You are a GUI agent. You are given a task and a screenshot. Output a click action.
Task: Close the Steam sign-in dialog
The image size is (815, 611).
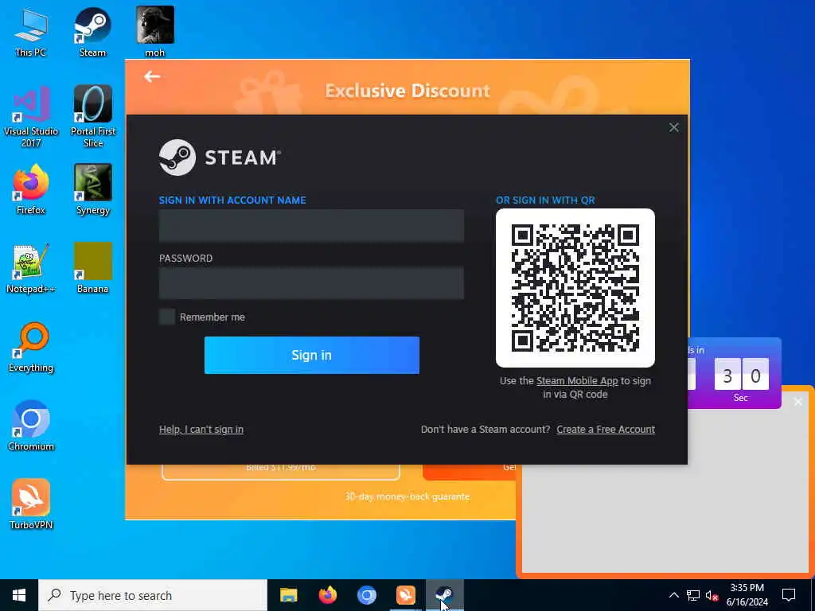point(674,128)
